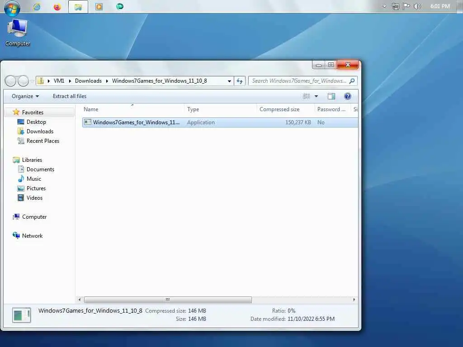The height and width of the screenshot is (347, 463).
Task: Click the search magnifier icon
Action: (x=352, y=81)
